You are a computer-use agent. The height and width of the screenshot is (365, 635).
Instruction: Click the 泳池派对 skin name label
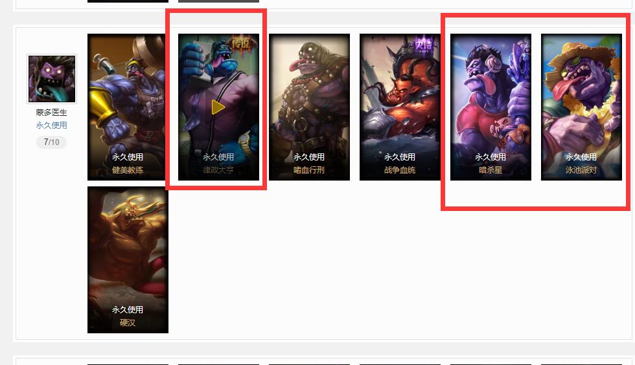point(581,170)
